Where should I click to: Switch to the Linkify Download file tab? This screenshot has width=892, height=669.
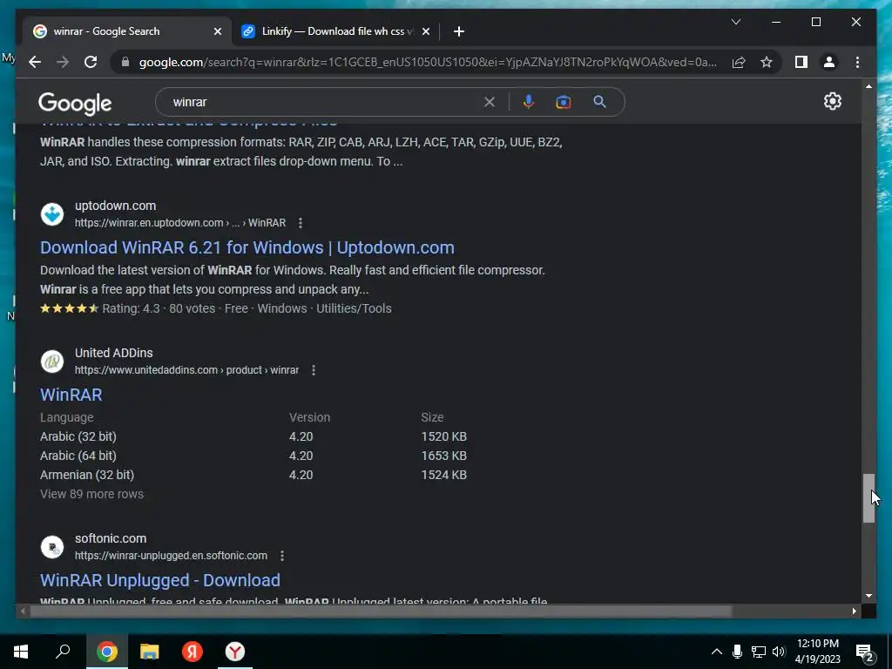tap(335, 31)
